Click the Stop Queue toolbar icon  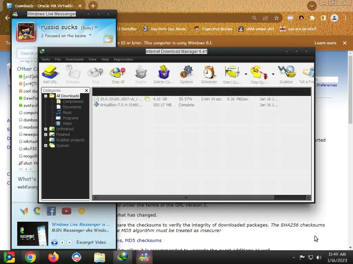pyautogui.click(x=259, y=74)
